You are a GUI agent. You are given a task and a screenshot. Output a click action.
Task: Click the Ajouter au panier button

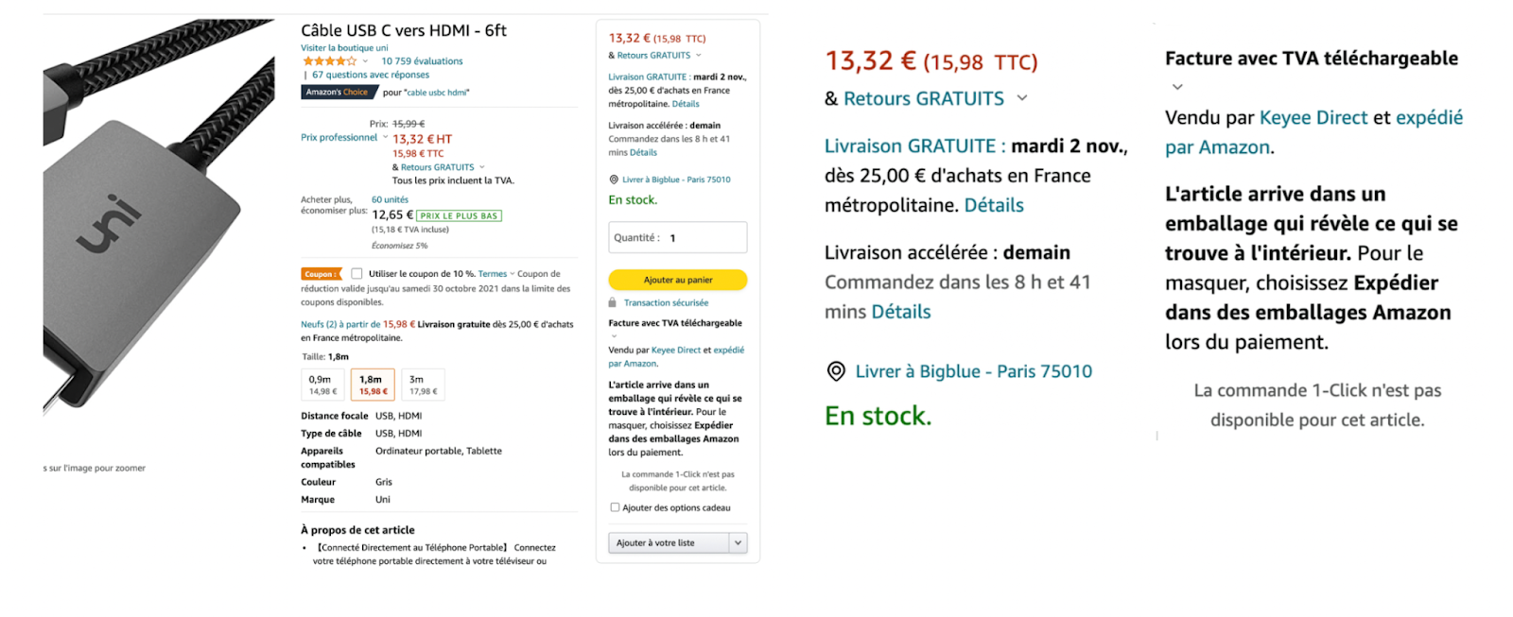(x=677, y=280)
